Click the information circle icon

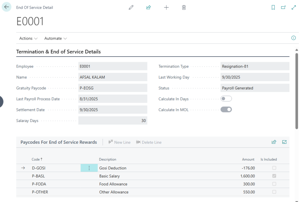294,38
